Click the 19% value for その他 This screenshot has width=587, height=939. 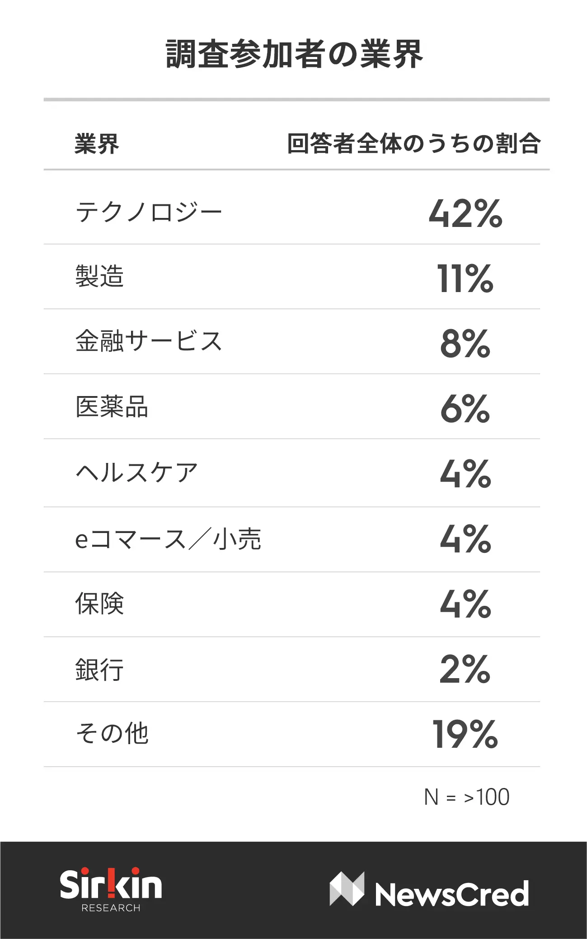click(x=465, y=734)
